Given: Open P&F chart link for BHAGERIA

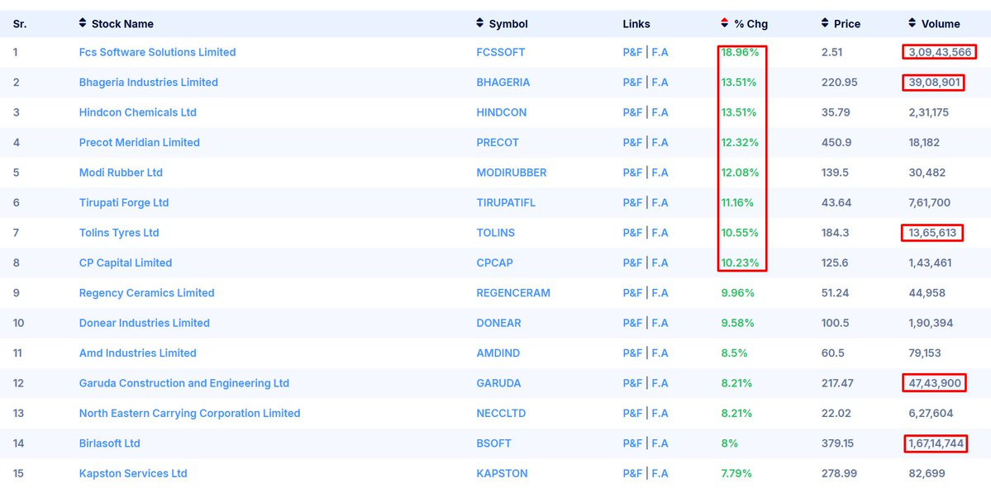Looking at the screenshot, I should [632, 82].
